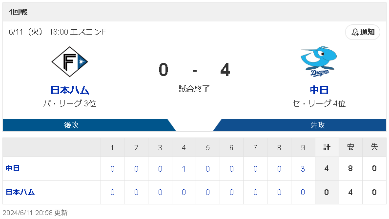Click the 試合終了 game status text
Viewport: 389px width, 219px height.
point(194,89)
